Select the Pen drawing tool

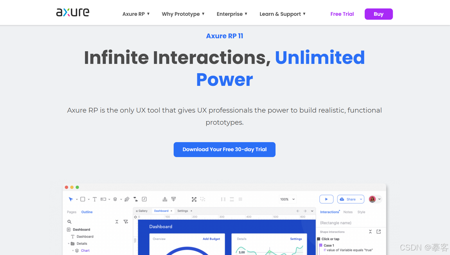click(x=127, y=199)
